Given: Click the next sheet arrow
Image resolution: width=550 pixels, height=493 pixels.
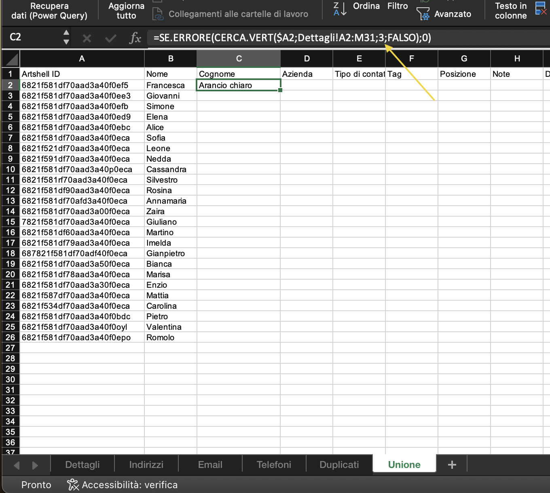Looking at the screenshot, I should pyautogui.click(x=35, y=466).
